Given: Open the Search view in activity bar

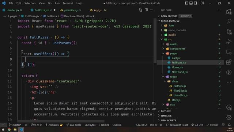Looking at the screenshot, I should click(x=229, y=21).
